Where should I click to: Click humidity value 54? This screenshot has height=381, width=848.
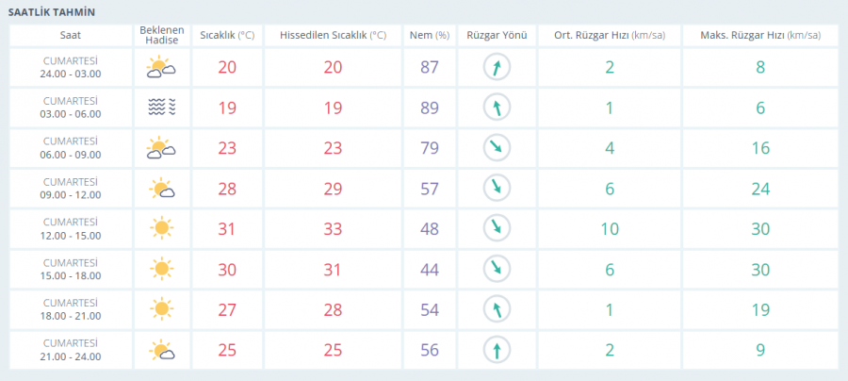[x=430, y=310]
